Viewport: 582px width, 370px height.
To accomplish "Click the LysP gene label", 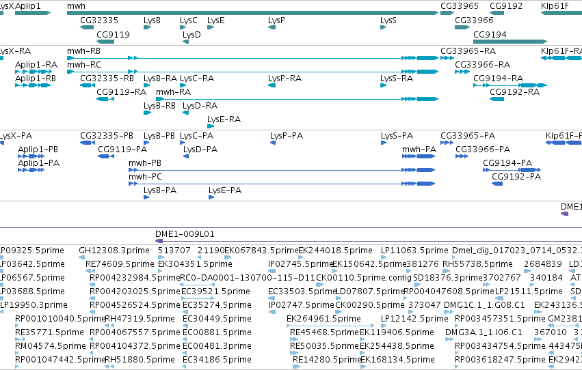I will click(276, 20).
